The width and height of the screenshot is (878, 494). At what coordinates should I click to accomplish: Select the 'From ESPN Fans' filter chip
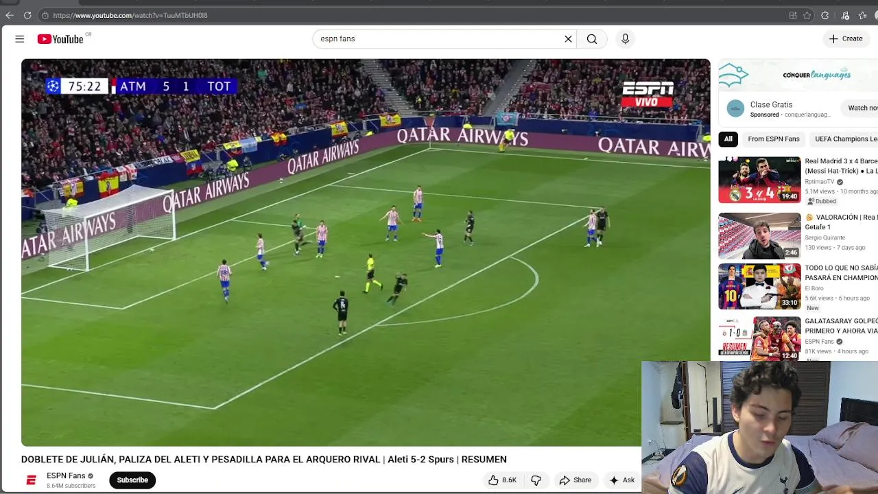(774, 139)
